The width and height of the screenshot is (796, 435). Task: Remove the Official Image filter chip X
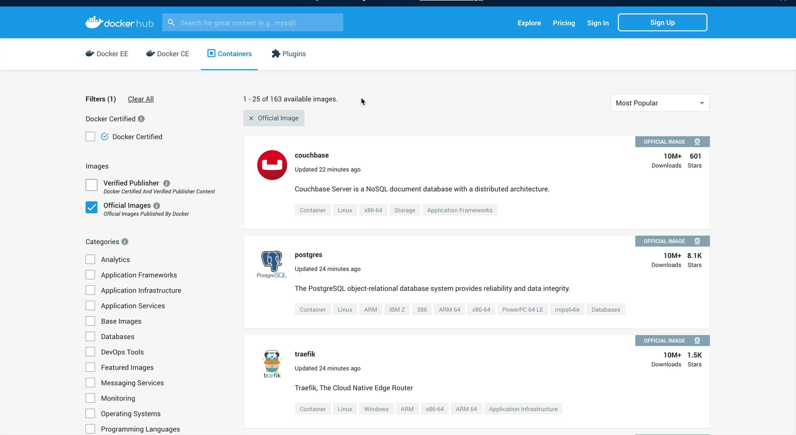(251, 118)
